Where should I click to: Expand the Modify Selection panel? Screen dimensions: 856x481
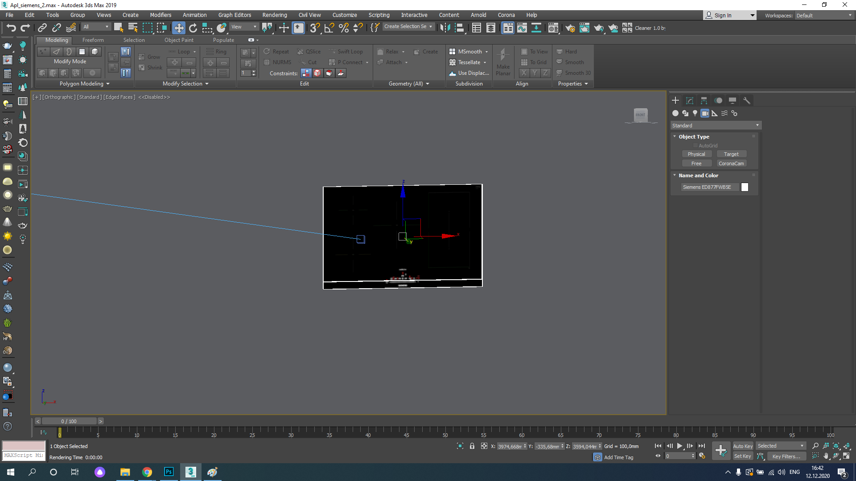point(185,84)
